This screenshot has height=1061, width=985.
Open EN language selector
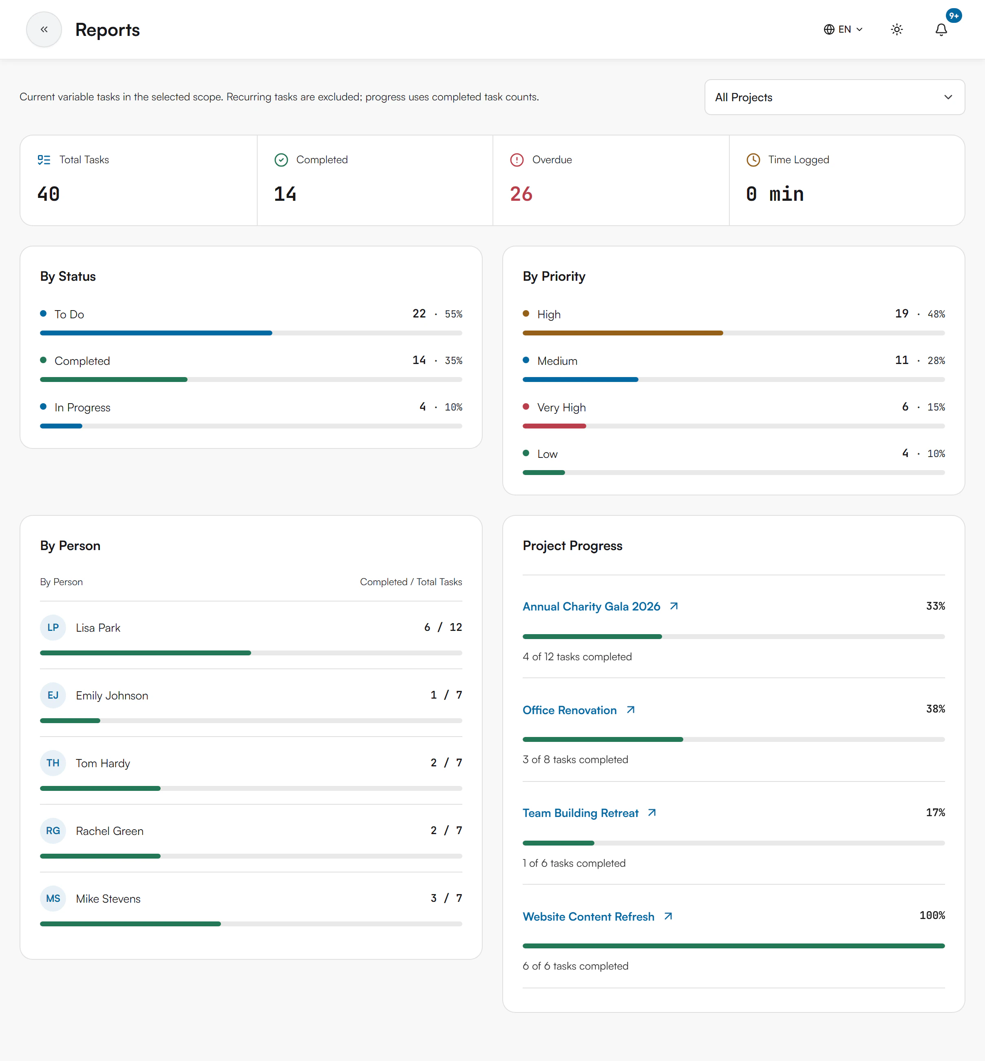click(x=843, y=29)
